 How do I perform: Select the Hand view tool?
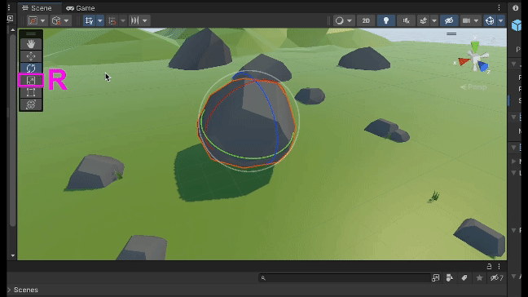point(31,44)
